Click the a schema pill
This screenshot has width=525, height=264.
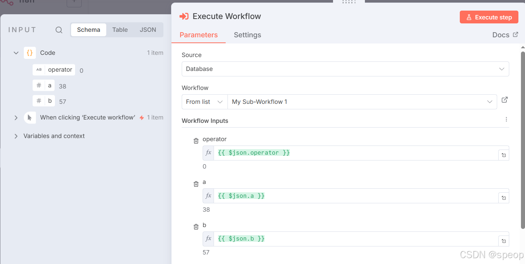44,86
